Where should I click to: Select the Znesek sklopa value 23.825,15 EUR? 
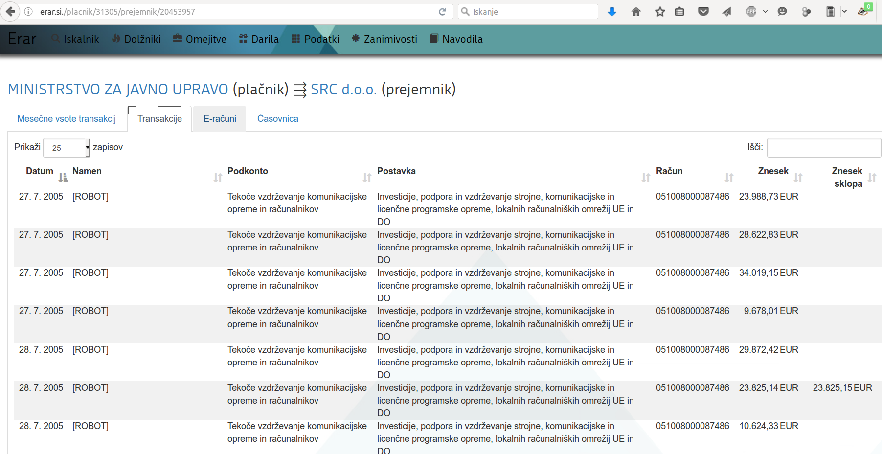[842, 388]
